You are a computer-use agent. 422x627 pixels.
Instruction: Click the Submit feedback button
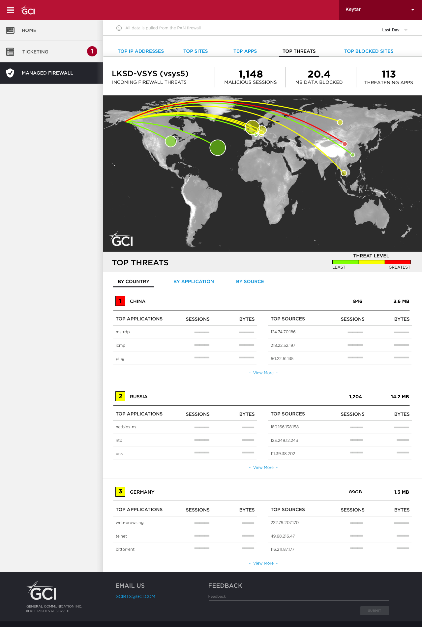click(x=375, y=610)
